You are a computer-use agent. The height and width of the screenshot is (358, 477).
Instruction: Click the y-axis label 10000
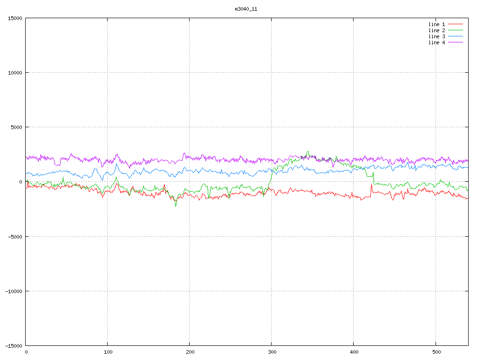pos(15,73)
